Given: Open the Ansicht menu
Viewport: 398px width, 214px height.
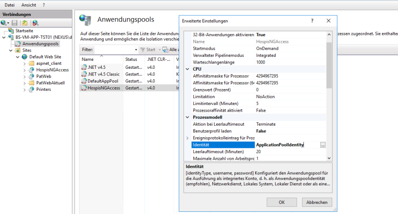Looking at the screenshot, I should [29, 4].
